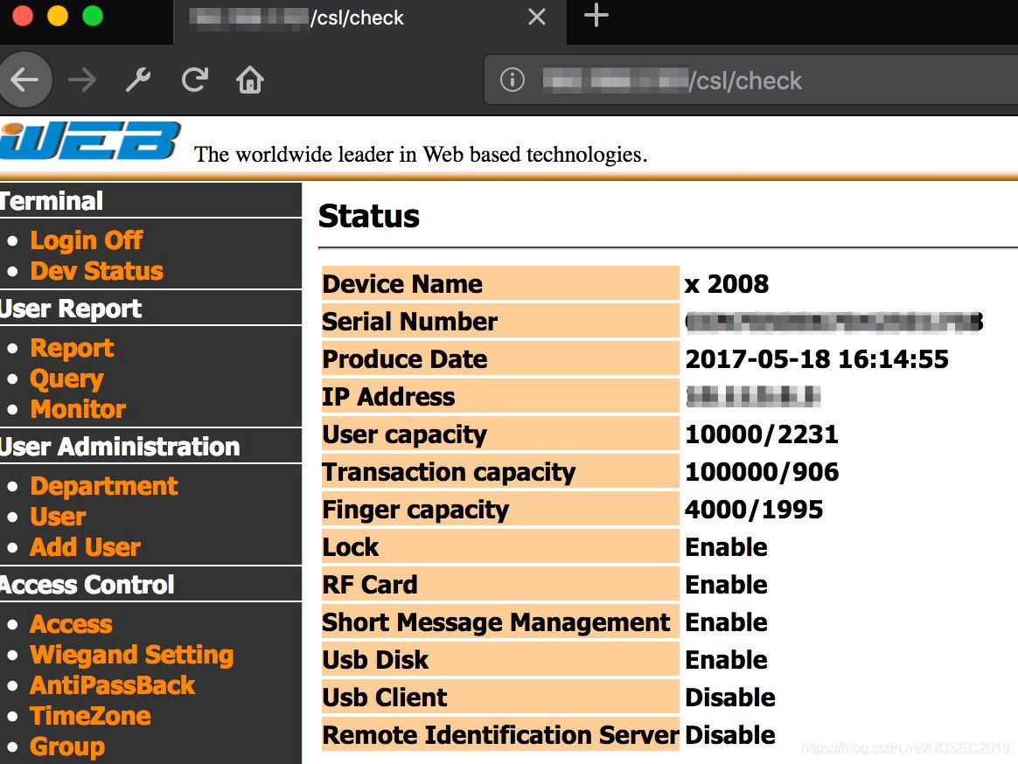Click the user capacity value 10000/2231
The height and width of the screenshot is (764, 1018).
point(762,434)
